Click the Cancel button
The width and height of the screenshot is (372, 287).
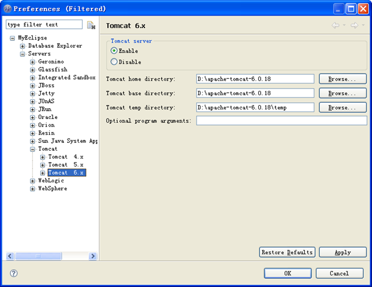pyautogui.click(x=339, y=273)
